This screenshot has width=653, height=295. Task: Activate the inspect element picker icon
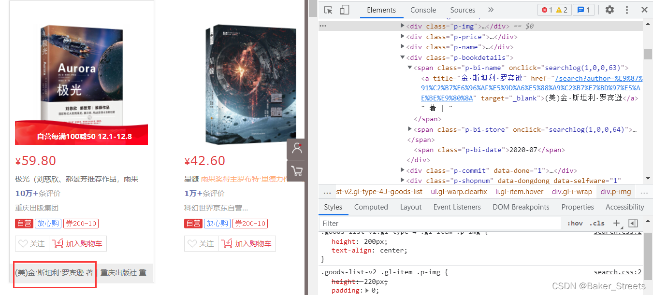tap(329, 10)
